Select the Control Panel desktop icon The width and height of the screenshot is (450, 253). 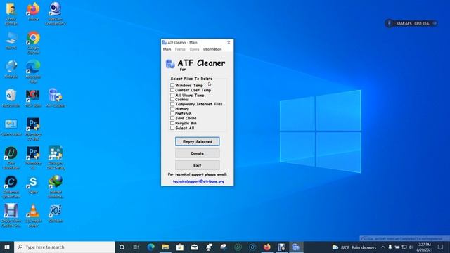pos(11,127)
